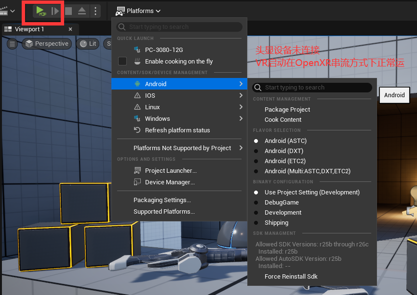
Task: Open Supported Platforms settings
Action: click(x=179, y=212)
